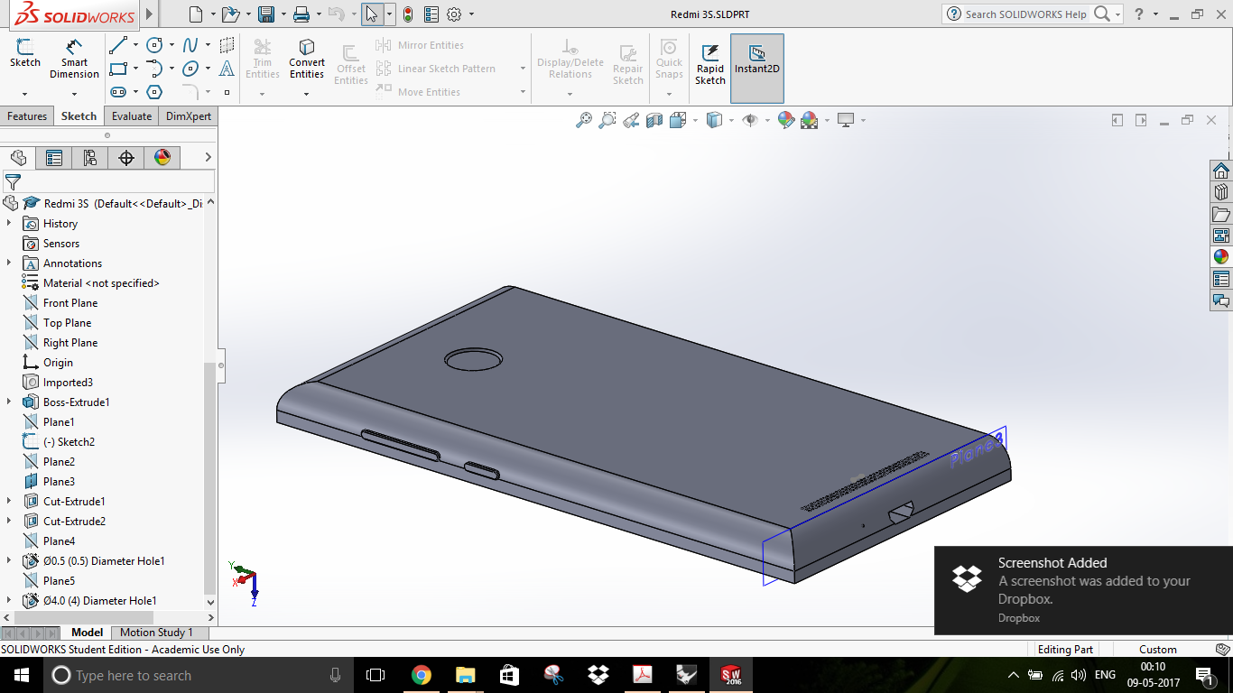Open the Display Style dropdown arrow
This screenshot has height=693, width=1233.
[x=731, y=121]
